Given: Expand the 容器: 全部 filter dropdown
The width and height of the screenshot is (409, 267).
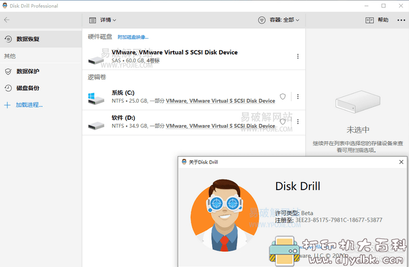Looking at the screenshot, I should 284,20.
